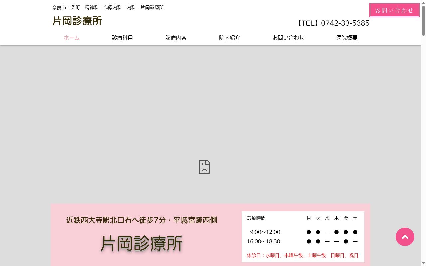Open the 診療科目 menu item
Screen dimensions: 426x266
point(122,38)
